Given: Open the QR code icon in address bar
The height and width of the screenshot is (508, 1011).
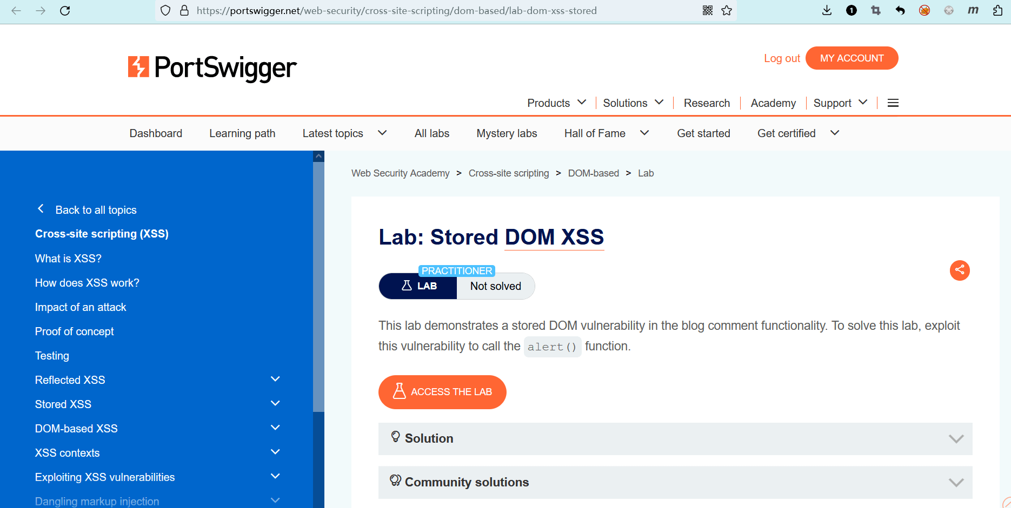Looking at the screenshot, I should (x=708, y=10).
